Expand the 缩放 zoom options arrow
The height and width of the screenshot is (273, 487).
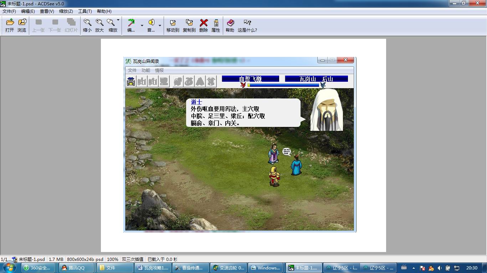118,20
